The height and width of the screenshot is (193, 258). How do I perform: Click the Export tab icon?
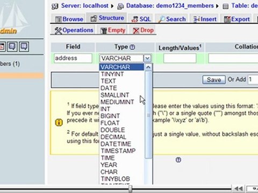[227, 19]
